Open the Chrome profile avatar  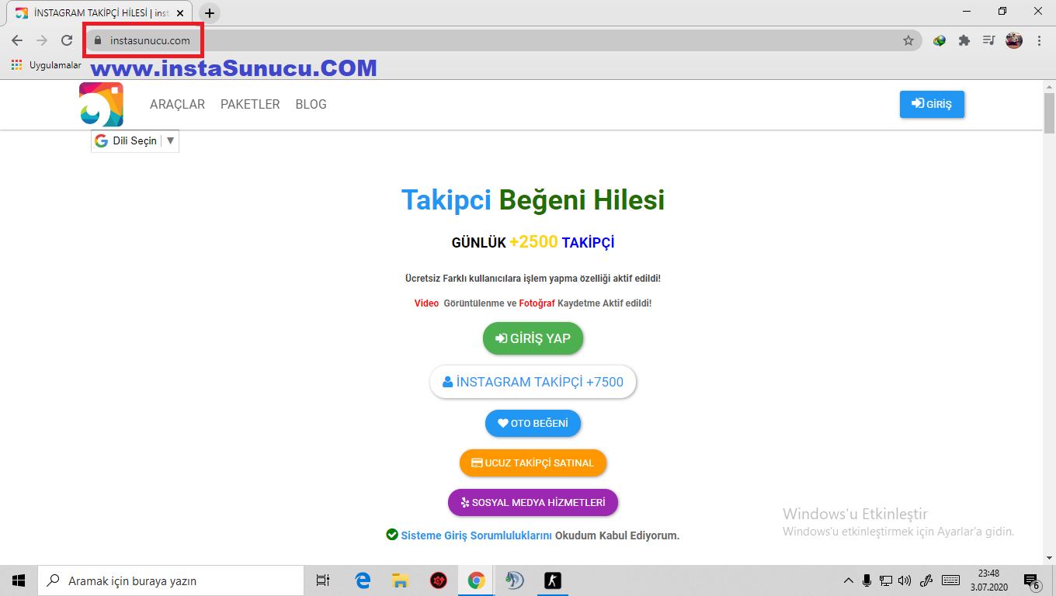click(x=1014, y=40)
